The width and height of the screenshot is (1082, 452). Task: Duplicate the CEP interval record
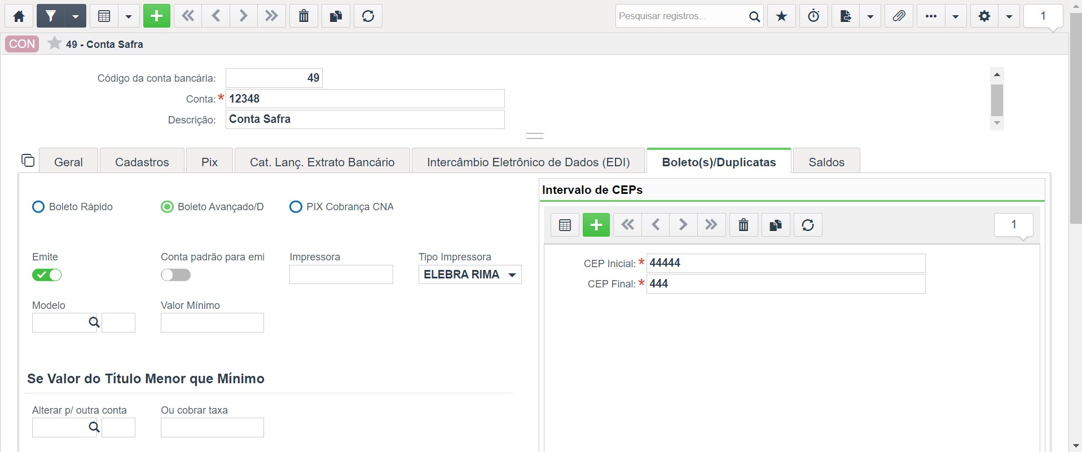[x=776, y=225]
